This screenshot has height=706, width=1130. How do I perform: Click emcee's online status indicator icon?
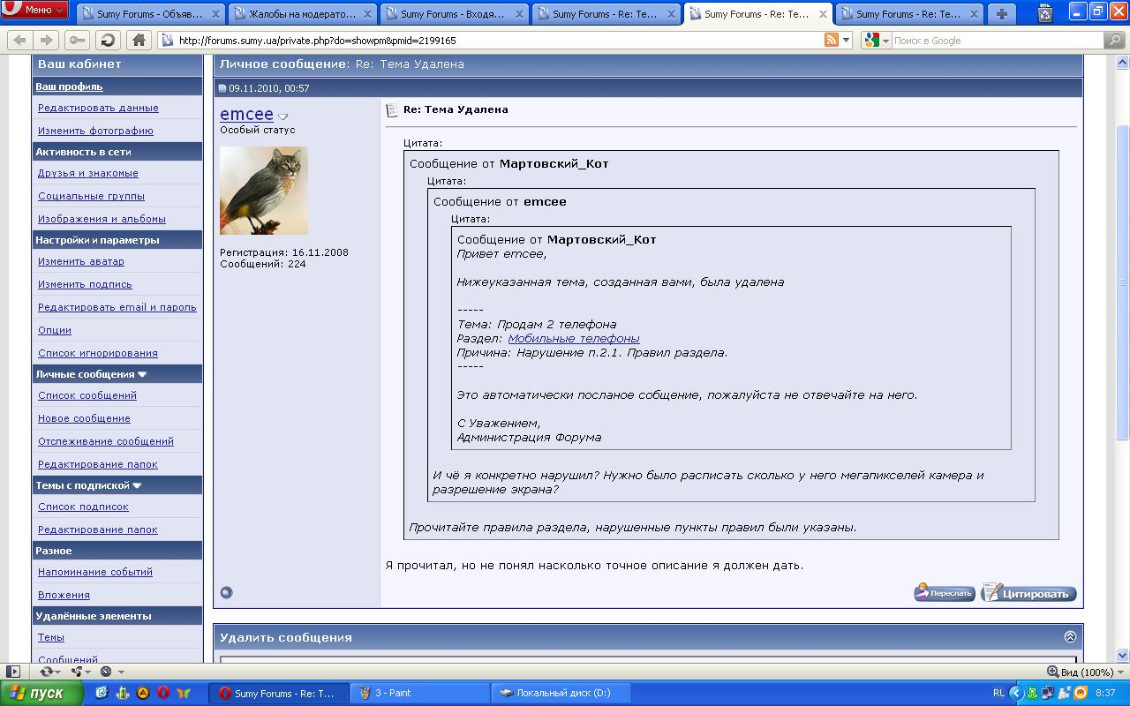pos(226,592)
